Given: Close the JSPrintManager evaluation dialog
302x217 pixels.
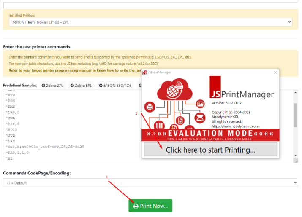Looking at the screenshot, I should pyautogui.click(x=275, y=72).
